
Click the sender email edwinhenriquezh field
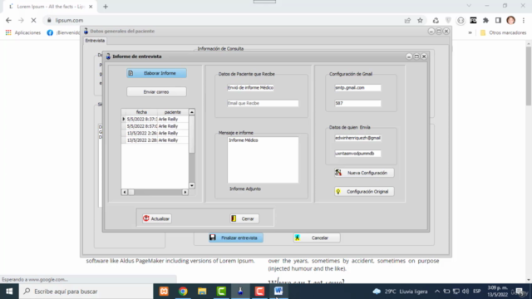(357, 138)
